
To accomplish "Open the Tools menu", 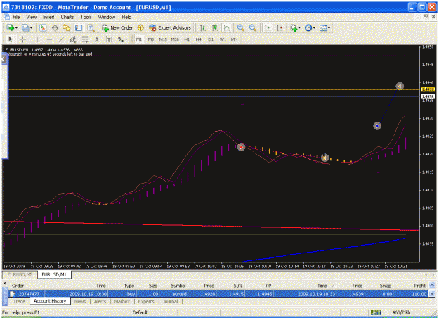I will 86,17.
